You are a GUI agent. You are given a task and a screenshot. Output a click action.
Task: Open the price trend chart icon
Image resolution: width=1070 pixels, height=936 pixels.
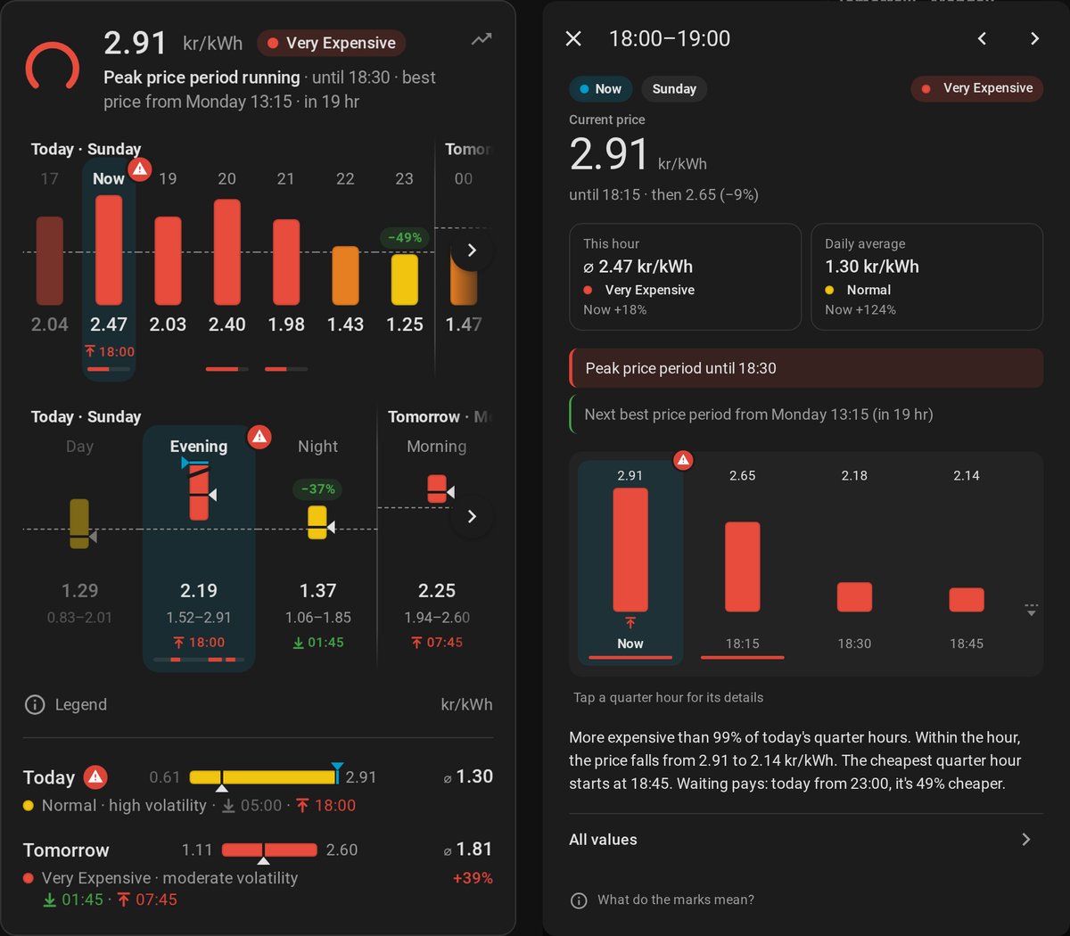[481, 39]
